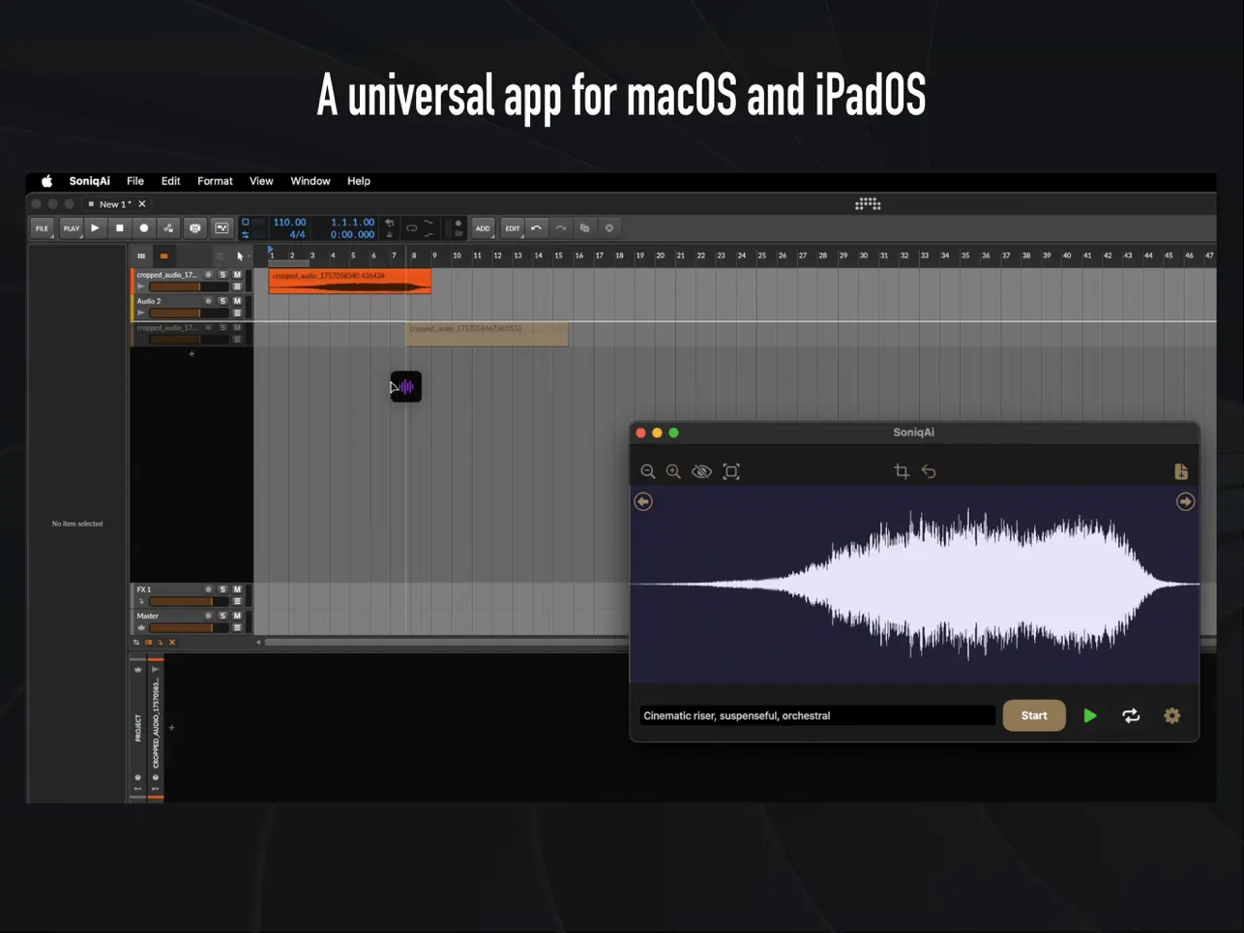The image size is (1244, 933).
Task: Open the View menu
Action: coord(261,181)
